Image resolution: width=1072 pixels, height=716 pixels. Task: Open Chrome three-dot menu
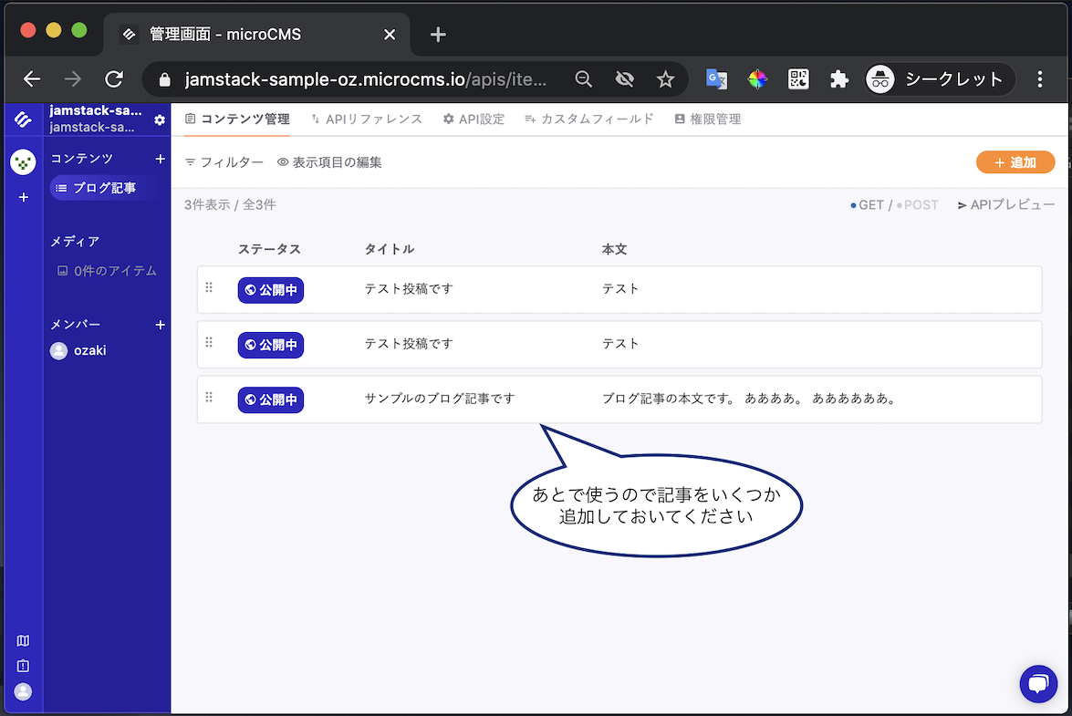tap(1040, 79)
